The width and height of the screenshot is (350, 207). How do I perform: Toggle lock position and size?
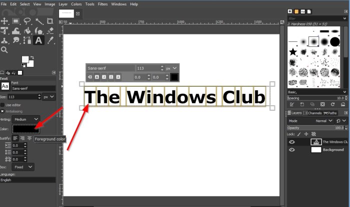(306, 134)
